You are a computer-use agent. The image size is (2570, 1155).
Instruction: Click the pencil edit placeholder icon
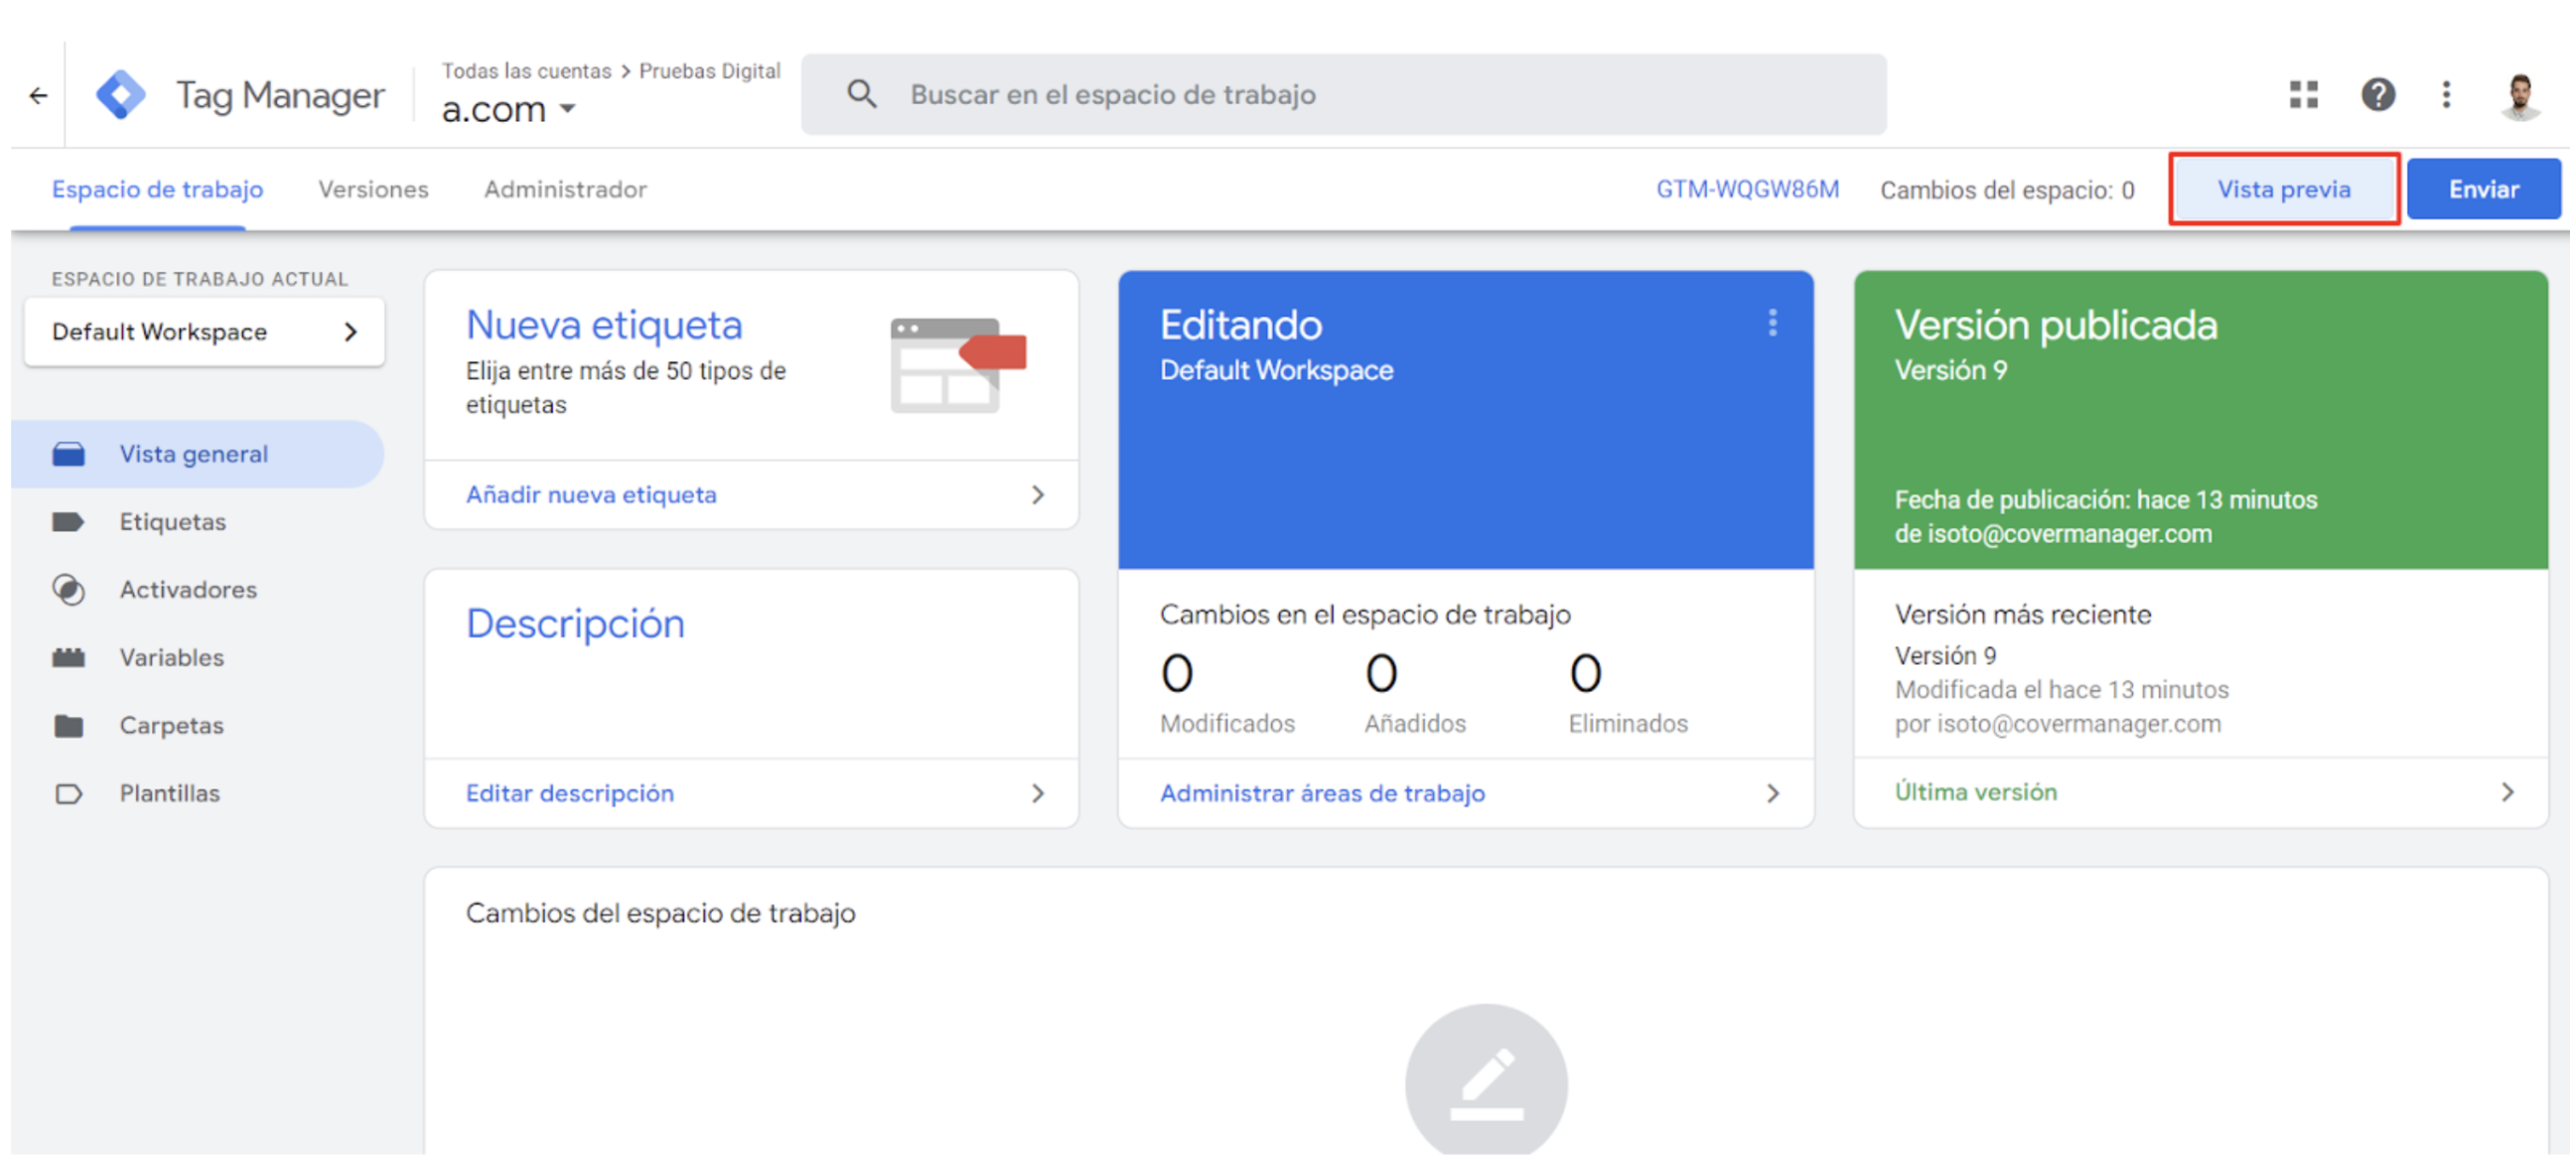(1486, 1080)
